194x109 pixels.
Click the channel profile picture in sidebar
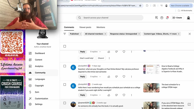(43, 34)
